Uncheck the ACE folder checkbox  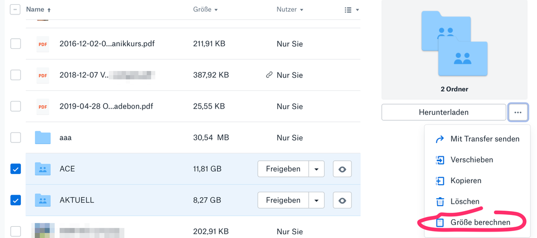pyautogui.click(x=16, y=169)
